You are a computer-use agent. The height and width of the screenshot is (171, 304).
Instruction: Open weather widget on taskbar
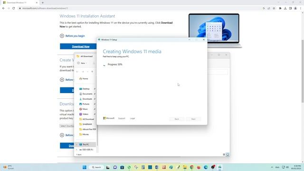pyautogui.click(x=9, y=167)
